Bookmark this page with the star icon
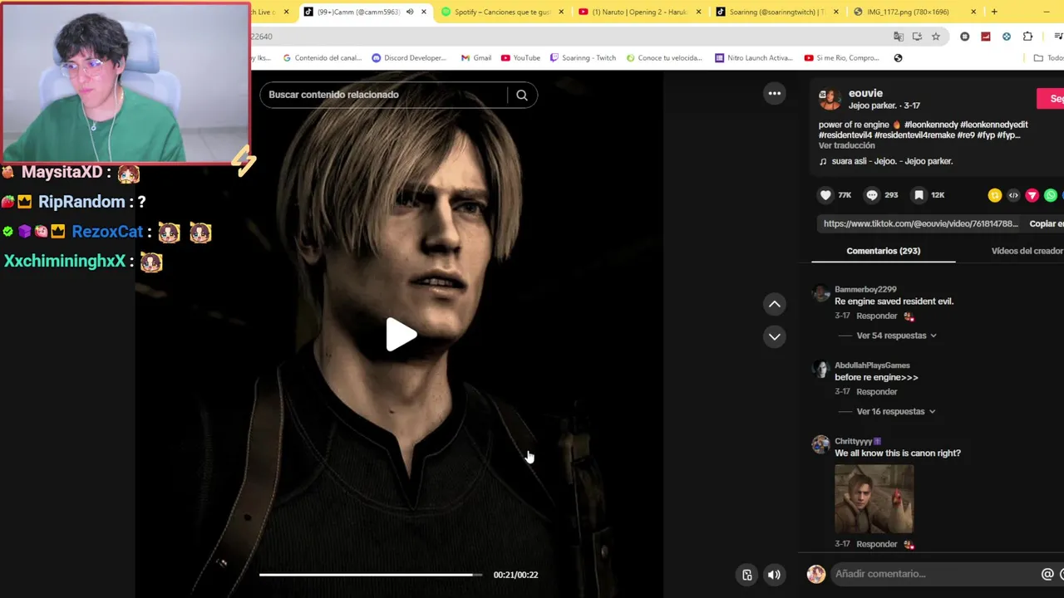The width and height of the screenshot is (1064, 598). point(935,37)
